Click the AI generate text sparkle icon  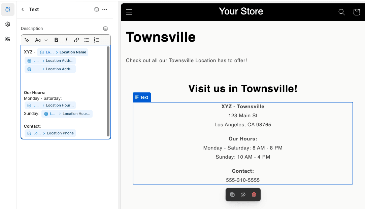27,40
